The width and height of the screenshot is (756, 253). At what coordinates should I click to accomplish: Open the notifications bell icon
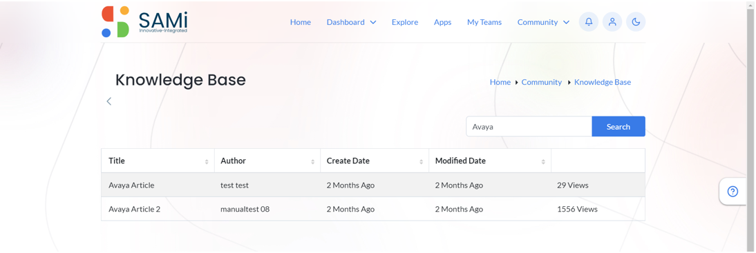click(589, 21)
